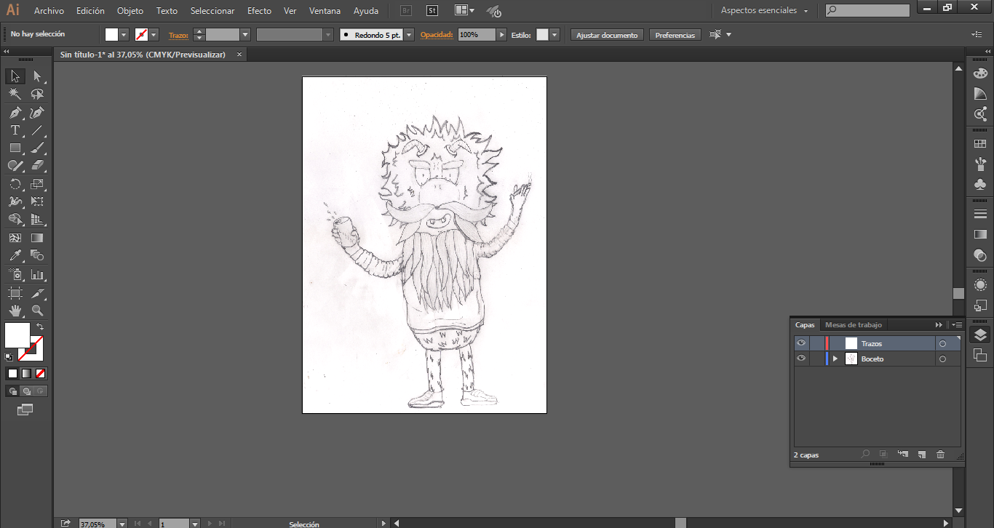Screen dimensions: 994x528
Task: Open the Efecto menu
Action: pyautogui.click(x=259, y=11)
